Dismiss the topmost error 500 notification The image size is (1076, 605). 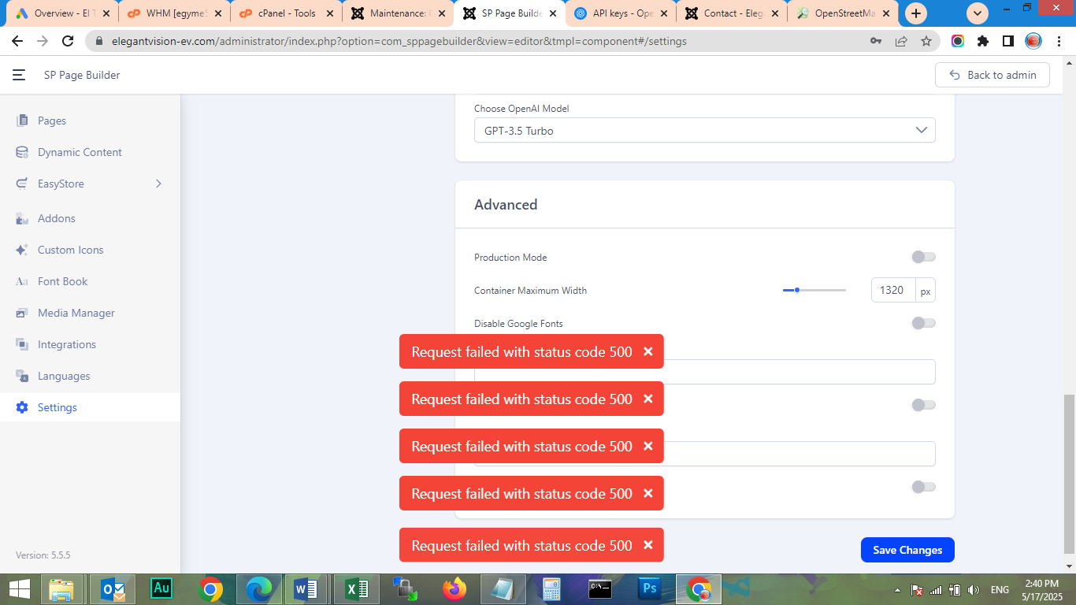tap(648, 351)
